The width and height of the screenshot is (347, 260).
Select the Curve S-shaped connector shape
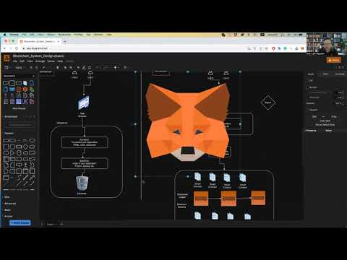point(19,178)
